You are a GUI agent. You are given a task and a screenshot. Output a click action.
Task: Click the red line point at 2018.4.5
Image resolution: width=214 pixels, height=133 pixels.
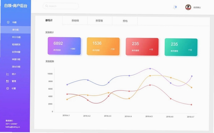(x=150, y=85)
